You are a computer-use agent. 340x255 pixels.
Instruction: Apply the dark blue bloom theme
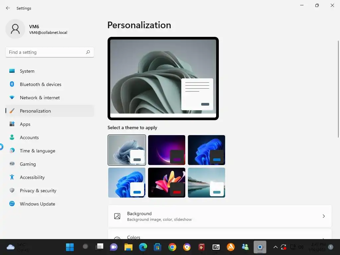pos(207,150)
